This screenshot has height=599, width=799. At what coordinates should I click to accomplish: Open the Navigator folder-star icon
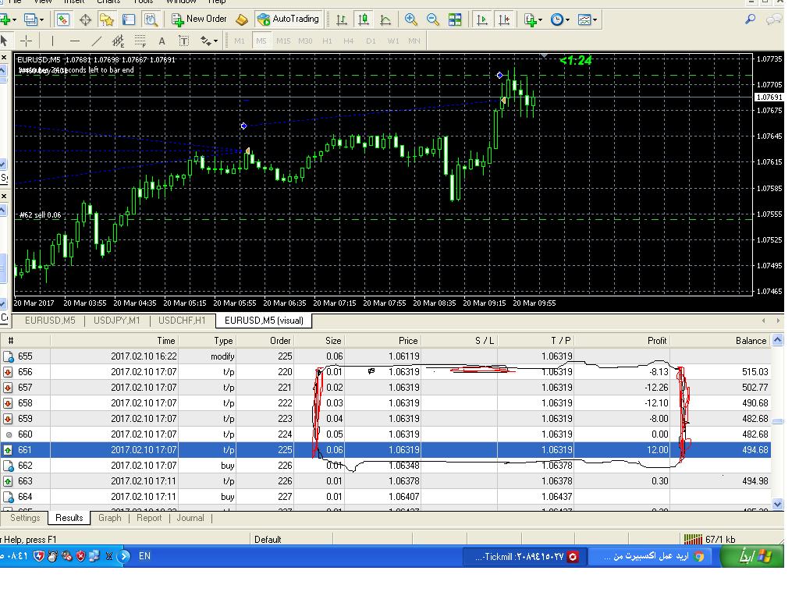(x=106, y=19)
